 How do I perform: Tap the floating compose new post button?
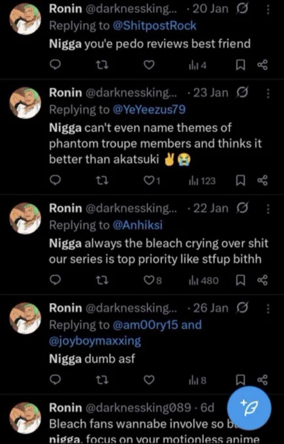249,408
